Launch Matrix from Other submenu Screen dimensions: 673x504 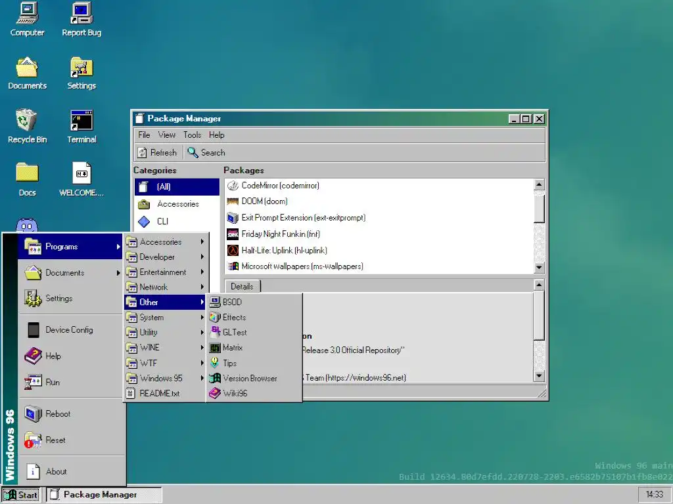coord(254,348)
